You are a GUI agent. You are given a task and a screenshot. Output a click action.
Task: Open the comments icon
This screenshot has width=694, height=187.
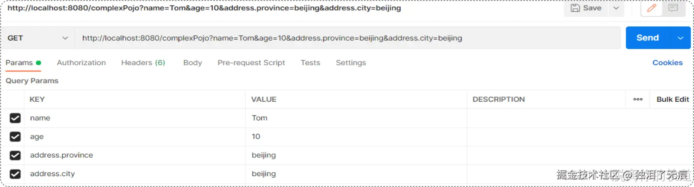673,8
